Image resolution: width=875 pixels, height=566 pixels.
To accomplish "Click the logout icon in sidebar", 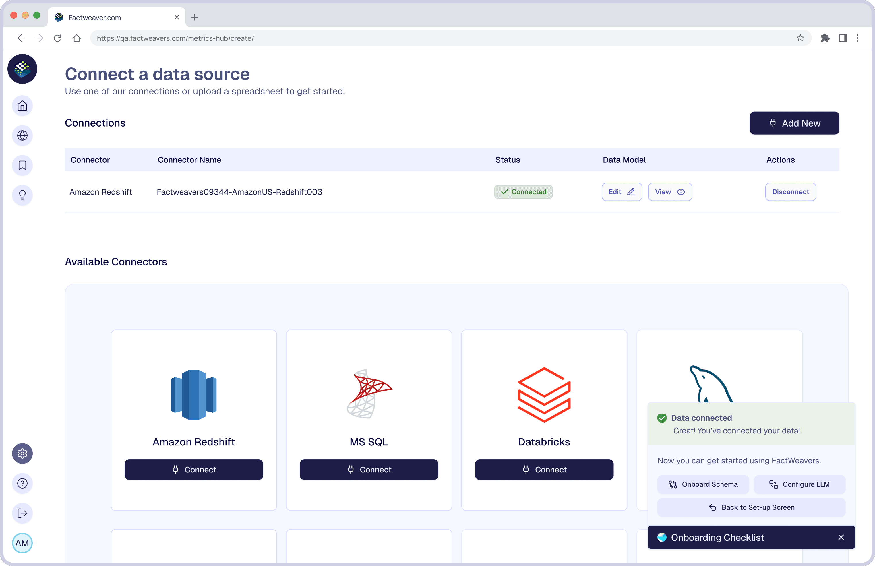I will 22,513.
